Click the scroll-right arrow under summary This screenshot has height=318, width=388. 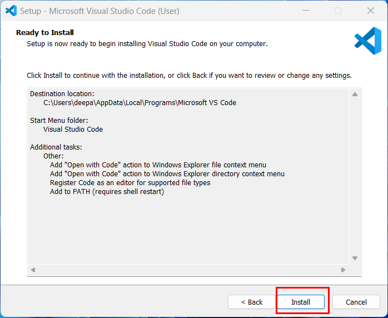[343, 270]
